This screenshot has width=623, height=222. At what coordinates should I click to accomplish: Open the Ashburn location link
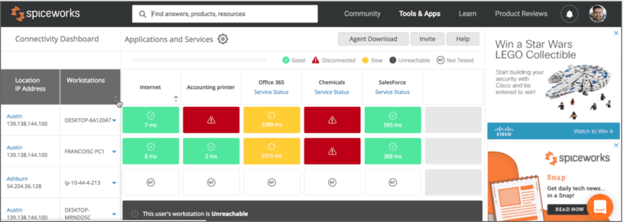17,179
